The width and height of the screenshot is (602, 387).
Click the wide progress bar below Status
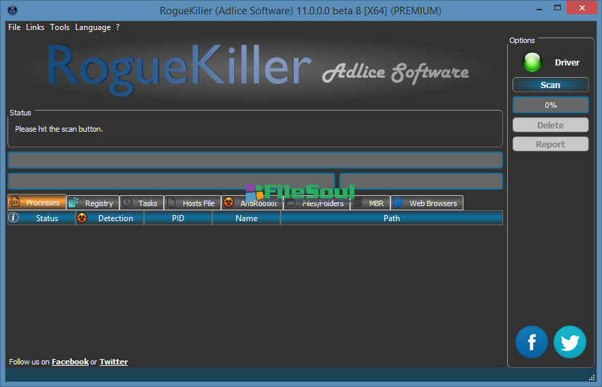coord(255,160)
